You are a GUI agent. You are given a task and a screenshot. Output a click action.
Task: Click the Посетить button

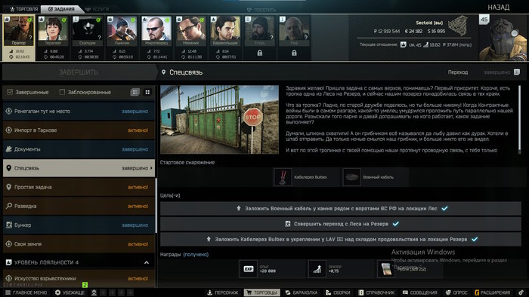[x=261, y=10]
